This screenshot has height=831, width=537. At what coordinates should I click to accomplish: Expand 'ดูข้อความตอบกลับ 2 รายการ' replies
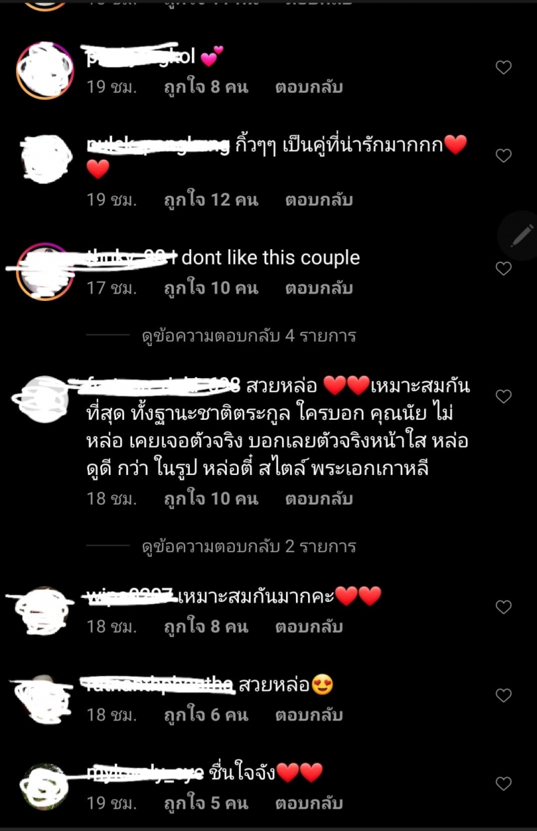(x=249, y=546)
